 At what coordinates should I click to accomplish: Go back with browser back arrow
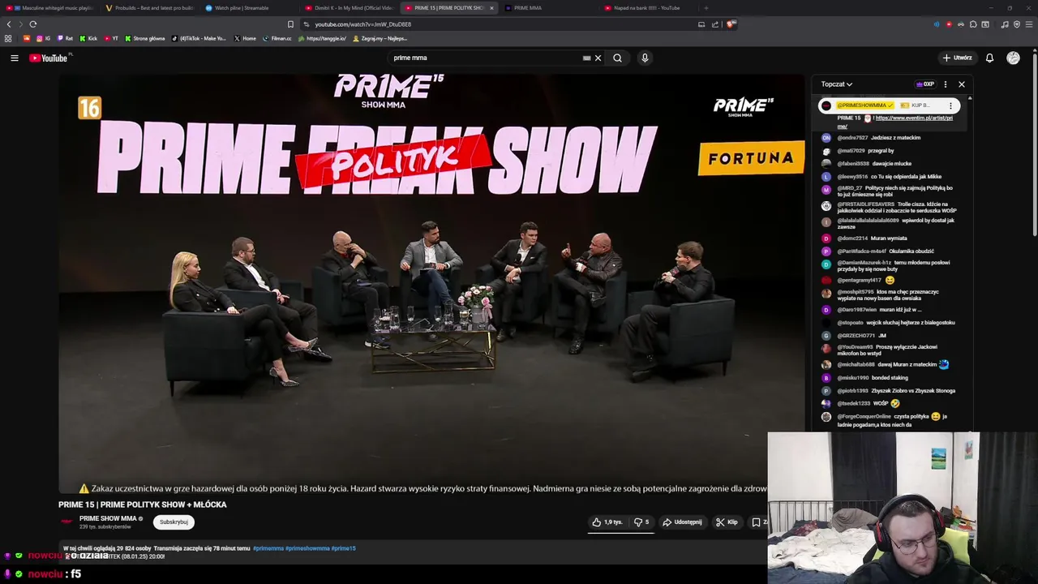tap(9, 24)
